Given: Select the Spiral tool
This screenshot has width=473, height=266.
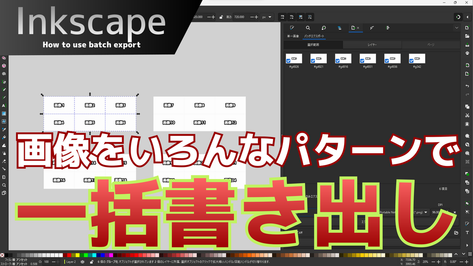Looking at the screenshot, I should 4,73.
